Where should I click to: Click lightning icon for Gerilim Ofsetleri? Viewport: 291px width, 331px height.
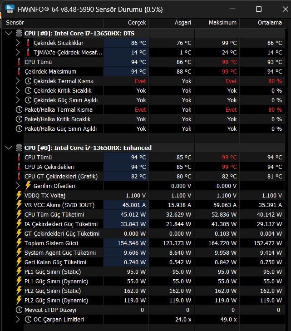point(28,186)
